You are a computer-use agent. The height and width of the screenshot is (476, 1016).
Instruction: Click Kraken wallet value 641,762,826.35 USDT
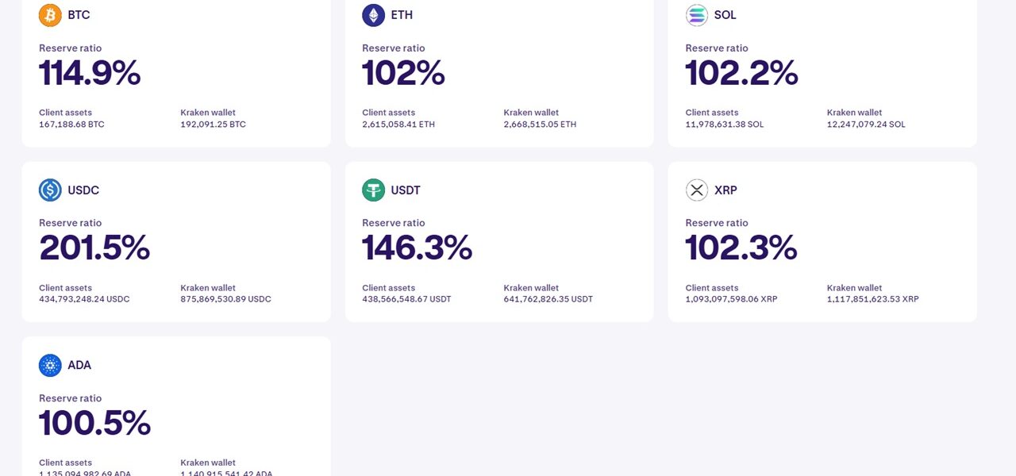pos(548,300)
